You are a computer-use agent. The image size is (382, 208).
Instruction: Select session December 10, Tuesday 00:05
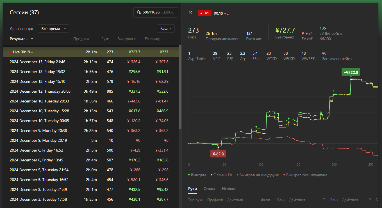click(x=91, y=121)
